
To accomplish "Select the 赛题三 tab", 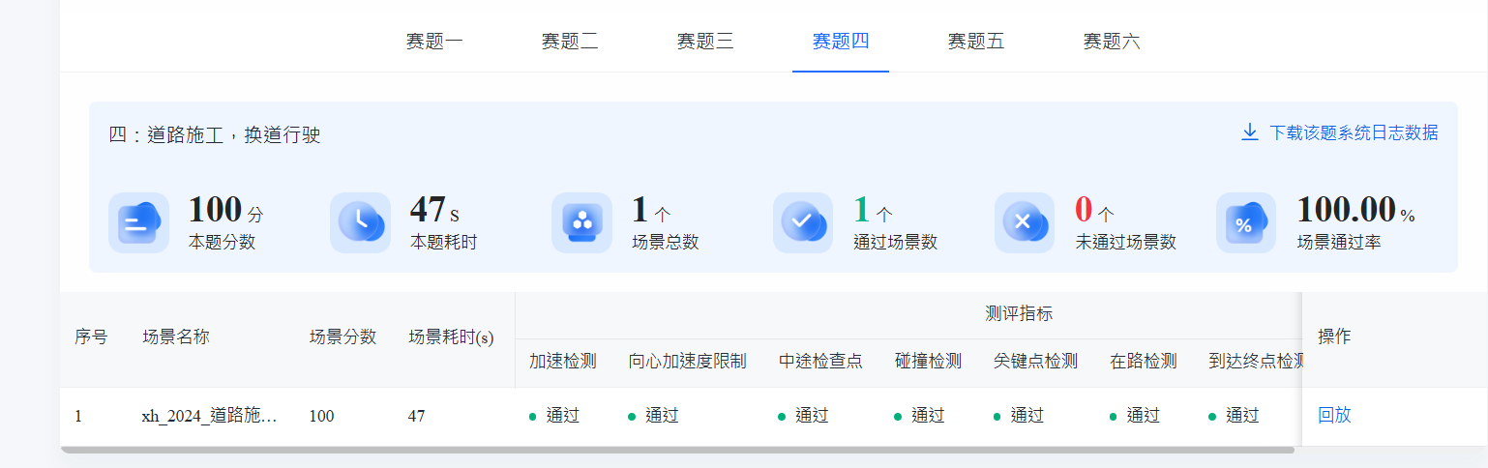I will pyautogui.click(x=705, y=42).
